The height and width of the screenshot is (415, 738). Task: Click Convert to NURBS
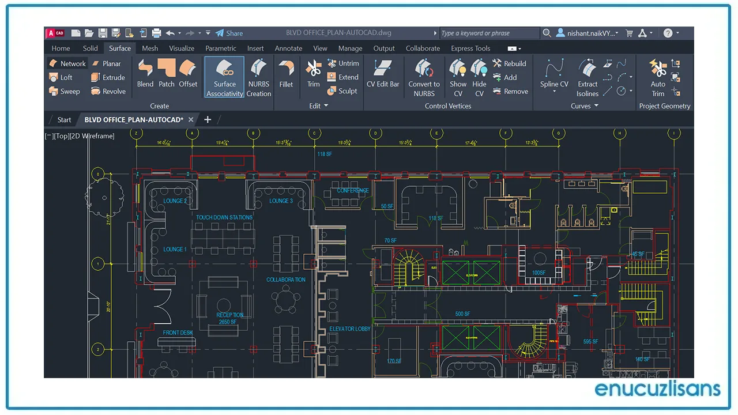click(424, 77)
